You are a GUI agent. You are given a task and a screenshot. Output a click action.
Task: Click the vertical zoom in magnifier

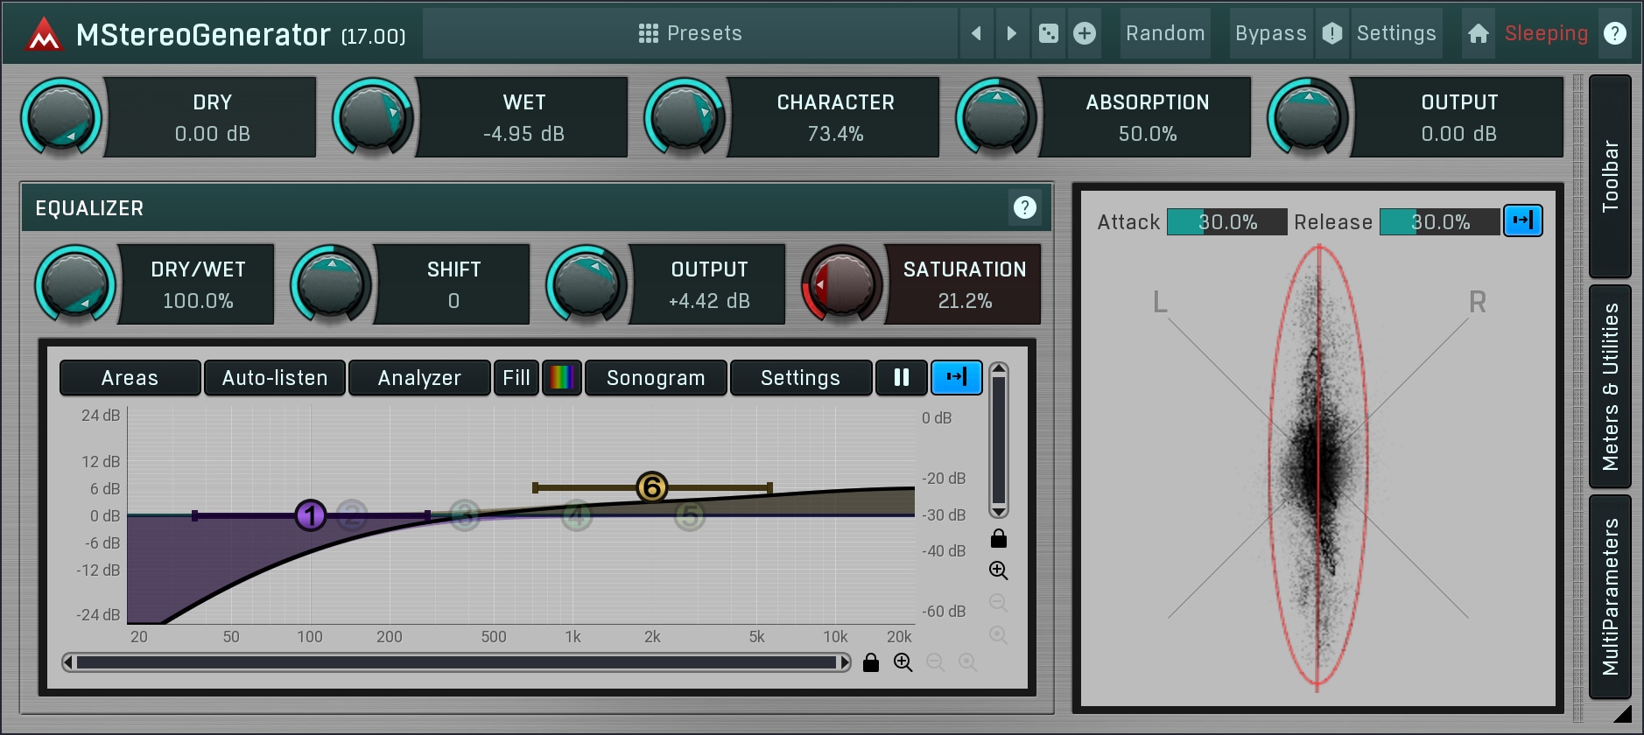click(x=998, y=570)
